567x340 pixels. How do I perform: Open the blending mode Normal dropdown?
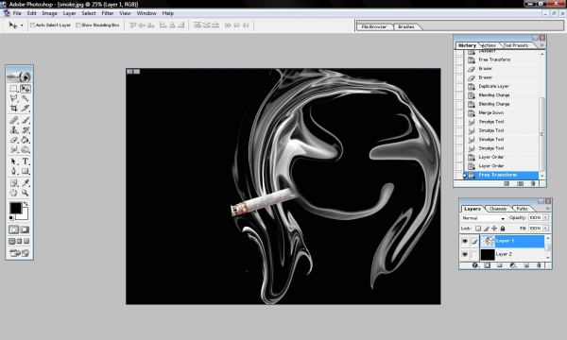click(x=484, y=218)
